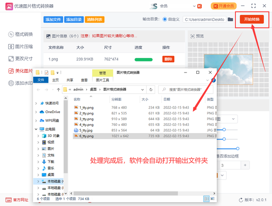272x206 pixels.
Task: Click the Explorer quick access properties icon
Action: coord(46,72)
